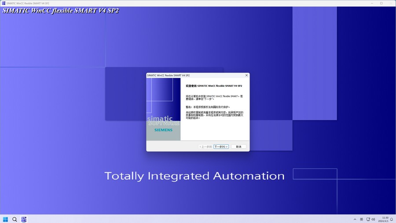Show hidden system tray icons chevron

[355, 219]
